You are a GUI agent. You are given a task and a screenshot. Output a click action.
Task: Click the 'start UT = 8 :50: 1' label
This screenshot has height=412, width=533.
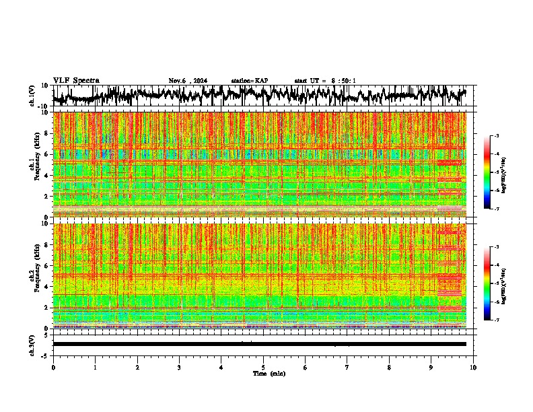[x=325, y=81]
